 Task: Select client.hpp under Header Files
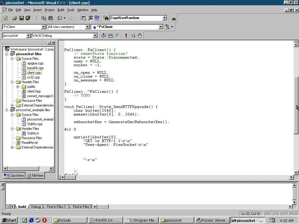pyautogui.click(x=34, y=91)
